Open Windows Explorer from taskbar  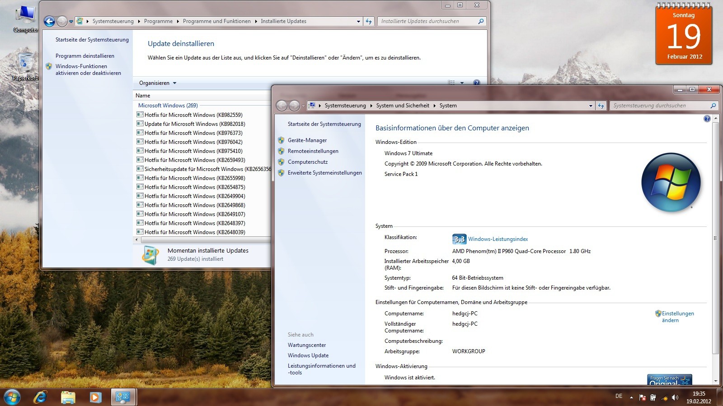(x=68, y=397)
